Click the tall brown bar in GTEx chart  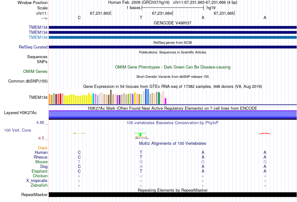[111, 97]
